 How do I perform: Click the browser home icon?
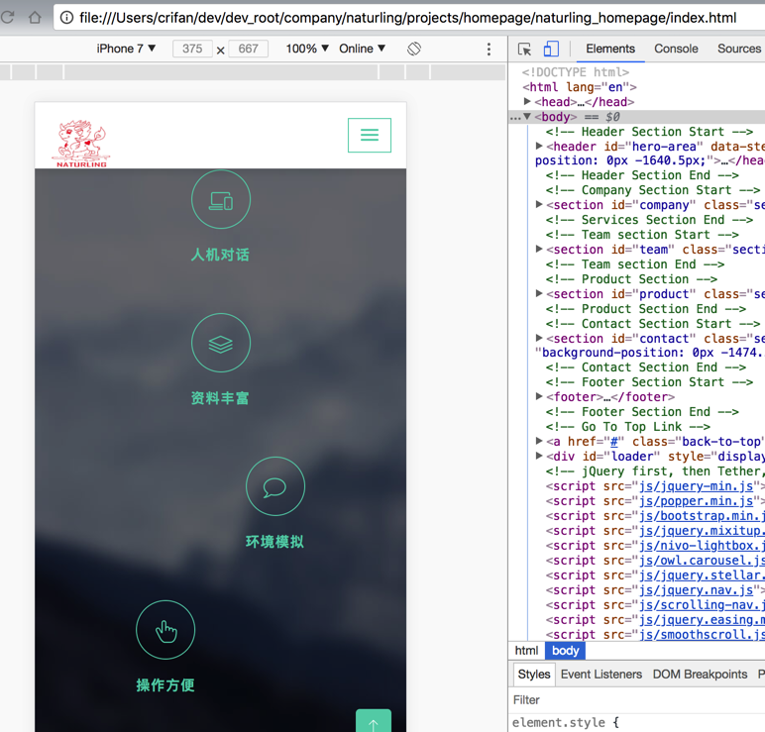click(35, 18)
